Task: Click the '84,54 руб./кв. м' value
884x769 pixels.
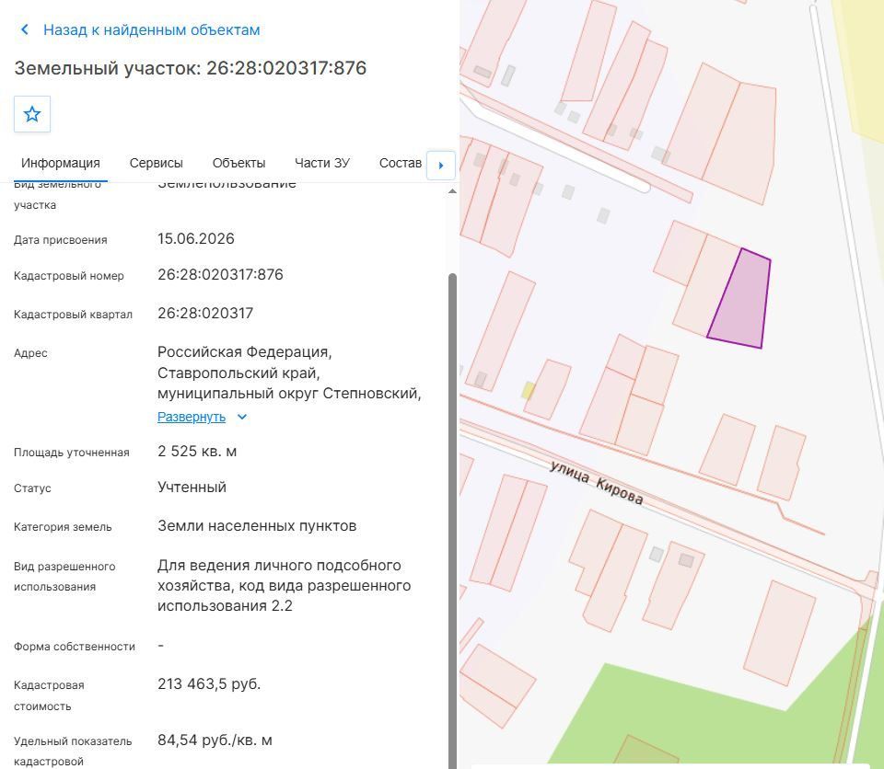Action: (x=215, y=740)
